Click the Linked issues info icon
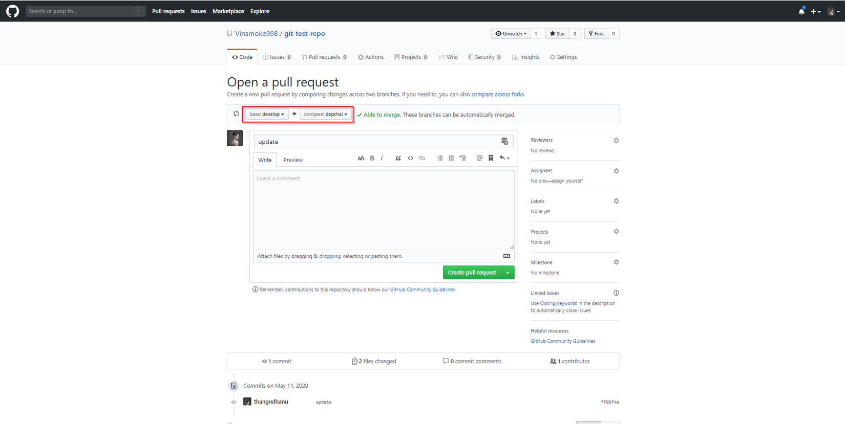This screenshot has height=424, width=845. tap(616, 293)
